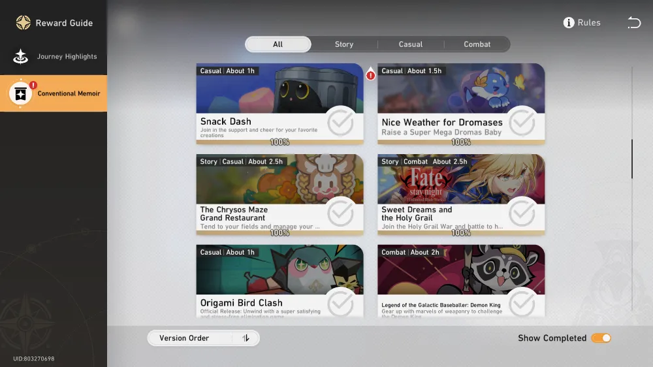Screen dimensions: 653x367
Task: Open the Fate stay night event thumbnail
Action: pos(461,179)
